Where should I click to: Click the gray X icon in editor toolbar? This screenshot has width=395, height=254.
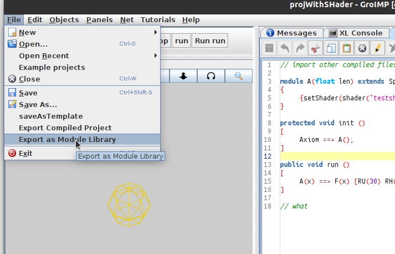pos(362,48)
